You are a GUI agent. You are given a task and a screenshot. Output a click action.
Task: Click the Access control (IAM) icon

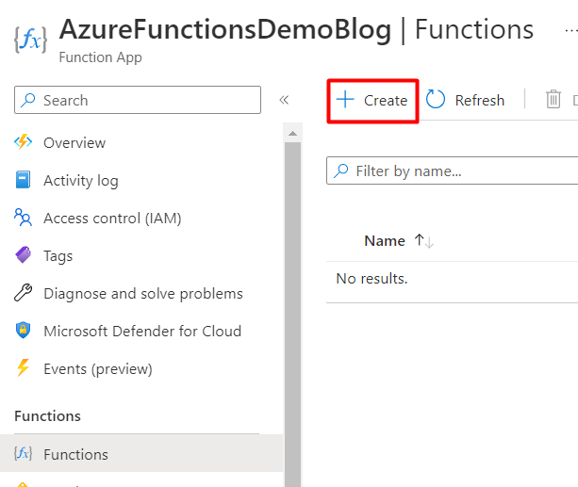point(24,218)
